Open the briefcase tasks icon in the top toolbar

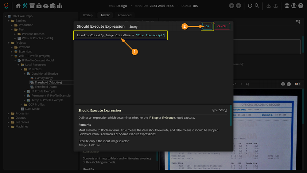(x=53, y=6)
